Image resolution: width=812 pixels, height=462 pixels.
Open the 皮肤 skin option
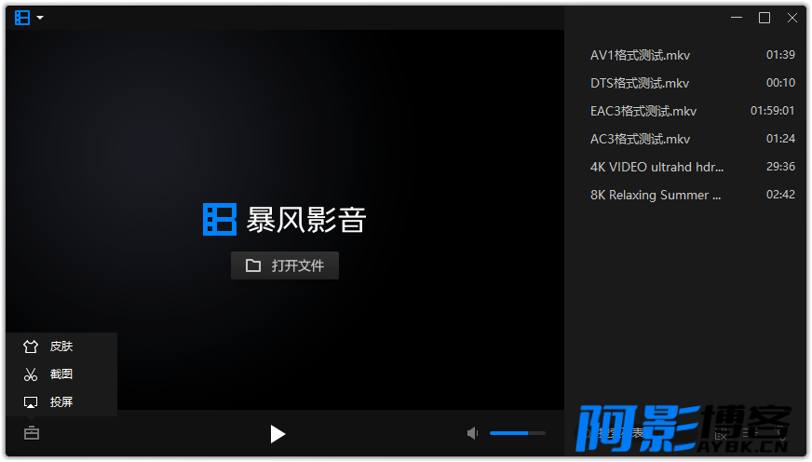click(61, 346)
